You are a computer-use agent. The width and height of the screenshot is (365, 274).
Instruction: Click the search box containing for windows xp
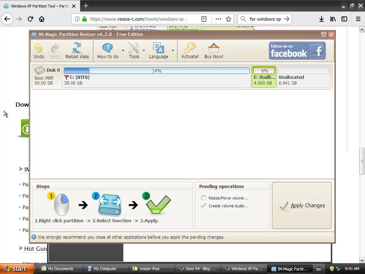coord(265,19)
